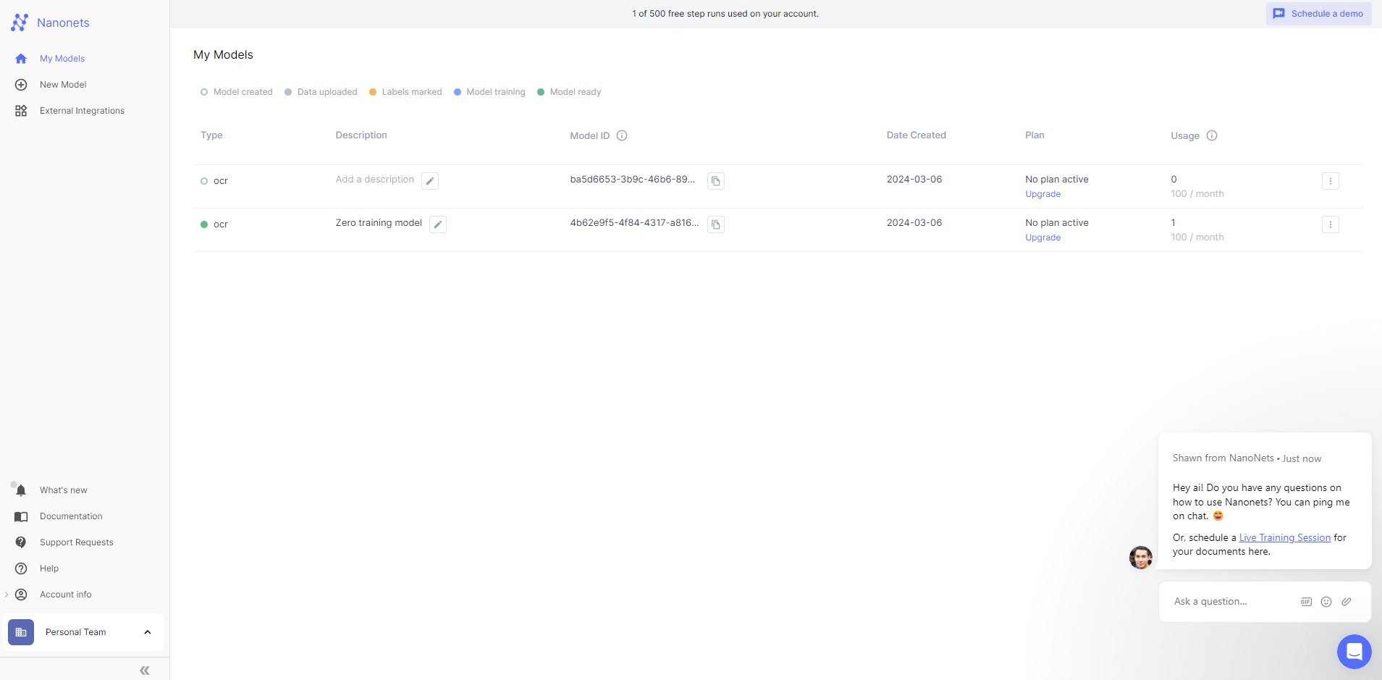The height and width of the screenshot is (680, 1382).
Task: Click Schedule a demo button
Action: 1318,14
